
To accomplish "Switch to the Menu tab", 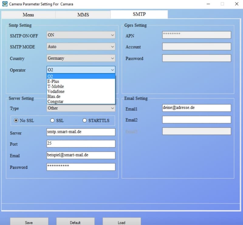I will pyautogui.click(x=28, y=15).
